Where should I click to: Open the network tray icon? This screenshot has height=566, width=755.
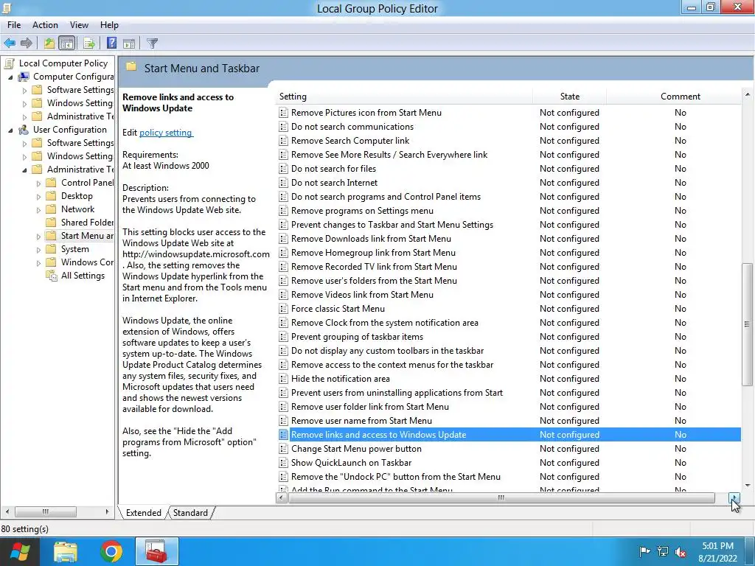pyautogui.click(x=663, y=551)
